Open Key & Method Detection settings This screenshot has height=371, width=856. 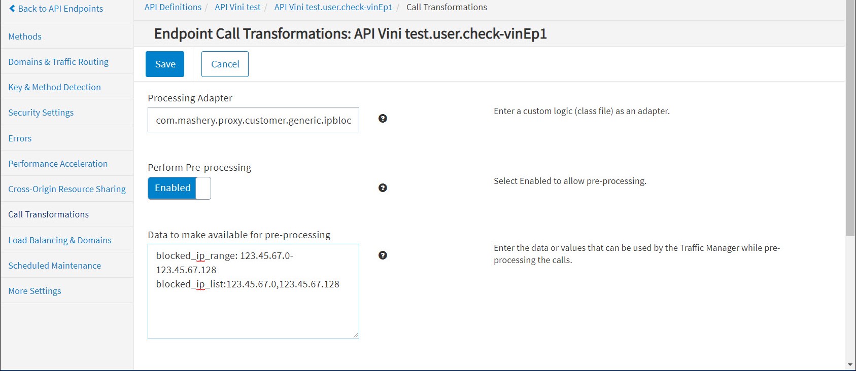54,87
